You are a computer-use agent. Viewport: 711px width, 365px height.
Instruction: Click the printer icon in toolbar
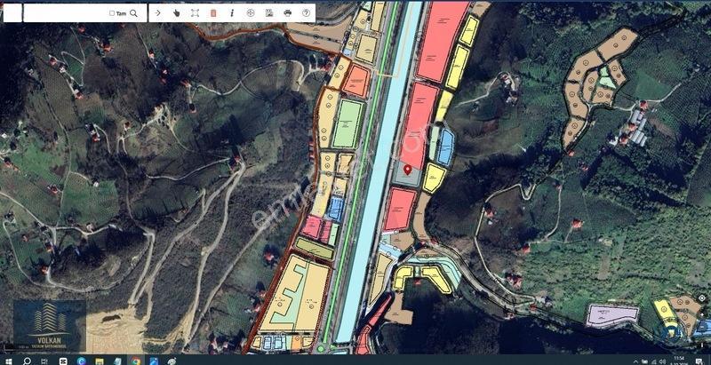pos(287,12)
